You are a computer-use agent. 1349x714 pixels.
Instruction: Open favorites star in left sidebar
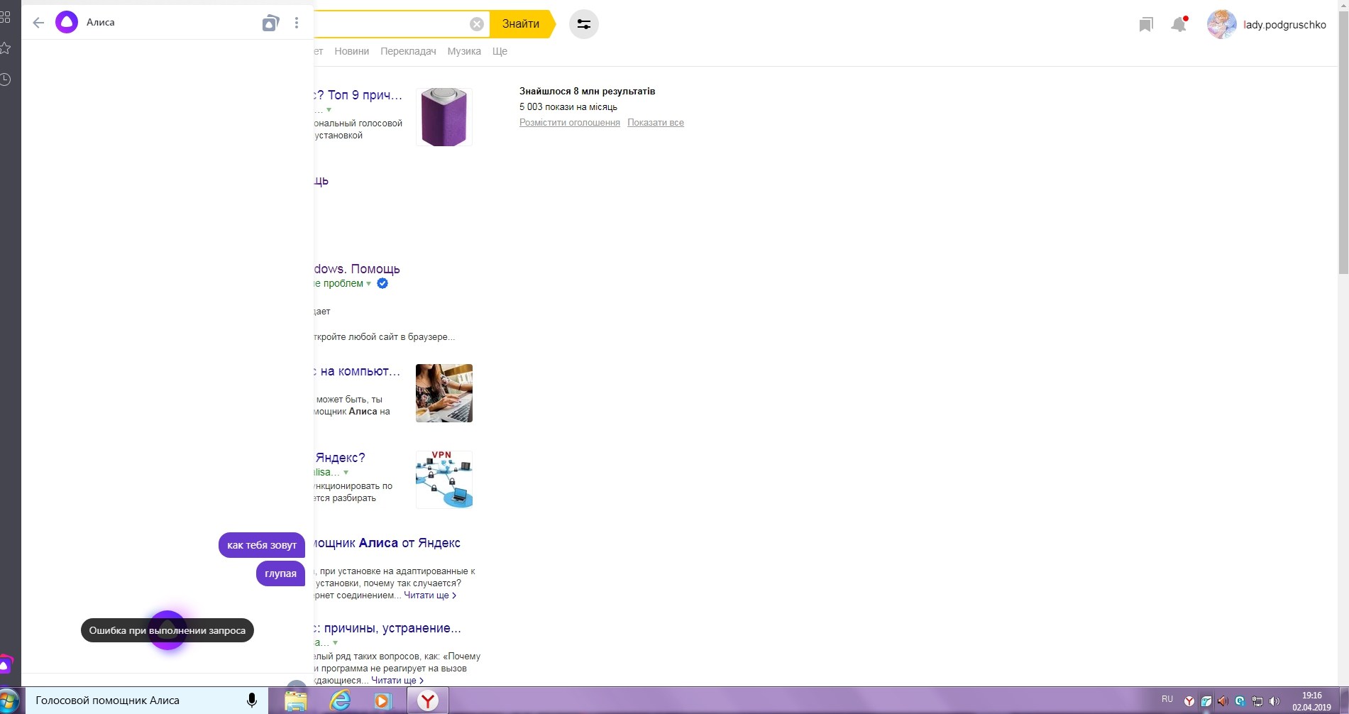(5, 48)
